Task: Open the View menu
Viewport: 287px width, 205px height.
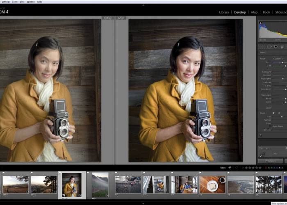Action: coord(22,2)
